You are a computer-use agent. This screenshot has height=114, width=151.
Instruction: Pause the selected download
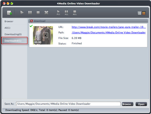(x=30, y=13)
